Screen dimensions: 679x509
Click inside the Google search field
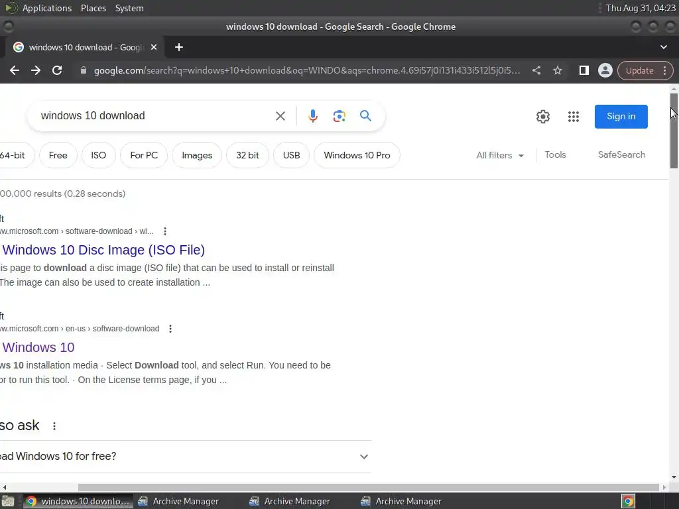click(x=152, y=116)
